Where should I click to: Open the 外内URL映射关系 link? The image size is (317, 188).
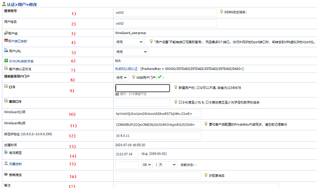21,61
